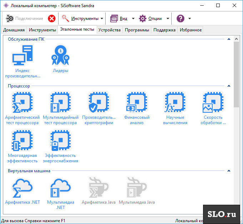Click the scrollbar up arrow
This screenshot has width=243, height=224.
click(x=236, y=39)
